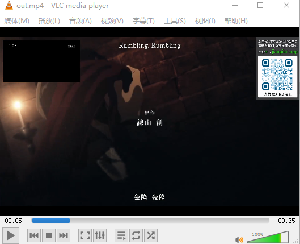The height and width of the screenshot is (244, 300).
Task: Show the playlist panel
Action: pos(121,235)
